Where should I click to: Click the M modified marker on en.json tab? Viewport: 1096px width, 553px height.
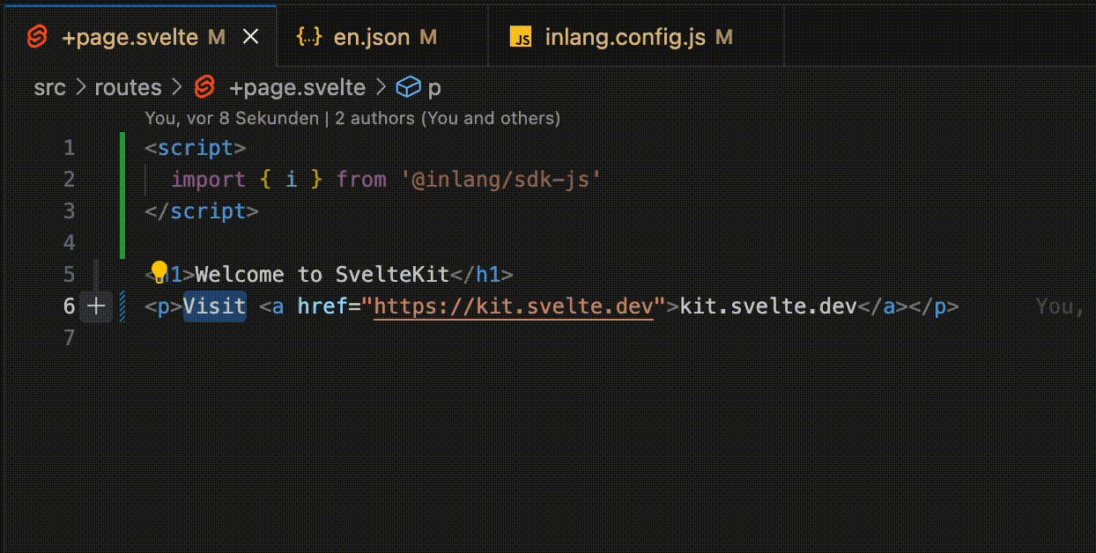pyautogui.click(x=428, y=37)
